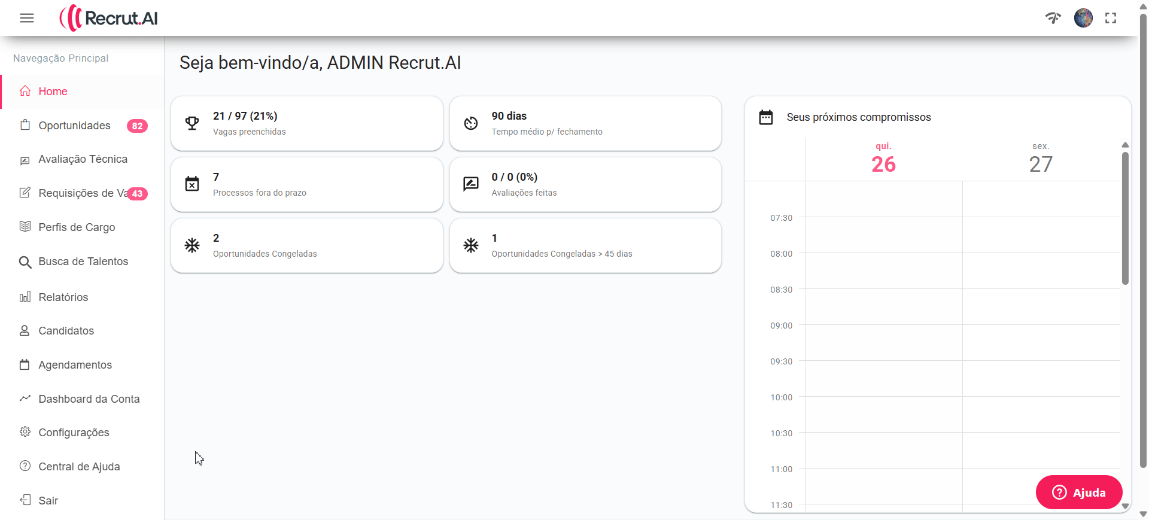Go to Avaliação Técnica menu item

click(x=83, y=159)
